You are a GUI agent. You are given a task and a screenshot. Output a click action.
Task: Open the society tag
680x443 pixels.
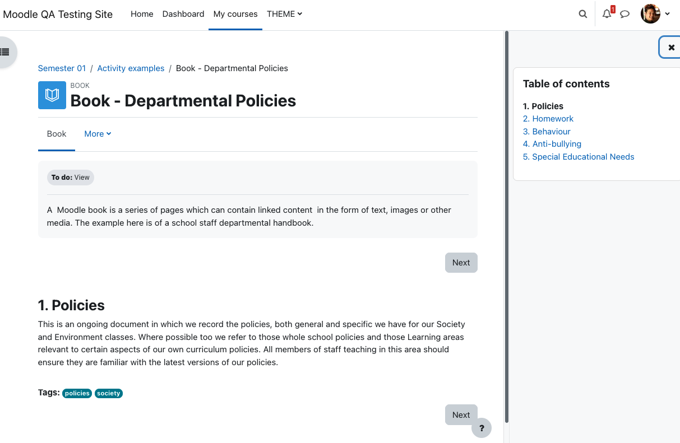click(109, 393)
